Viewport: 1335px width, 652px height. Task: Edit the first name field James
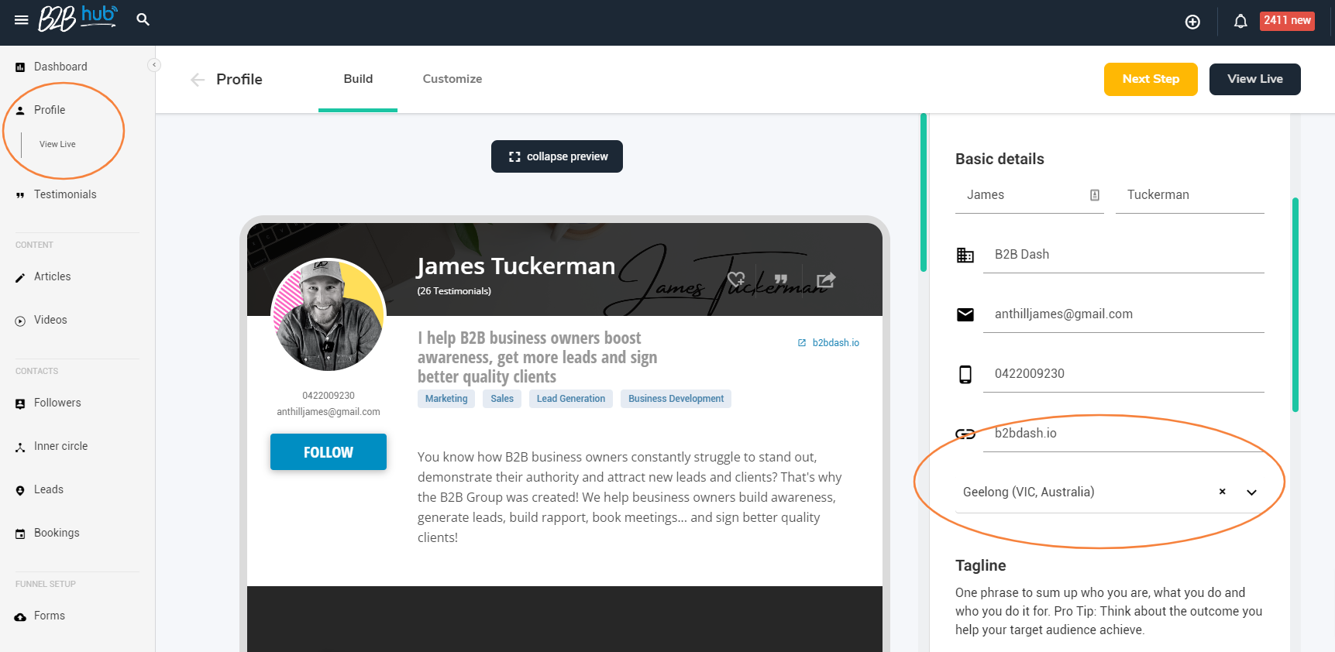point(1029,195)
